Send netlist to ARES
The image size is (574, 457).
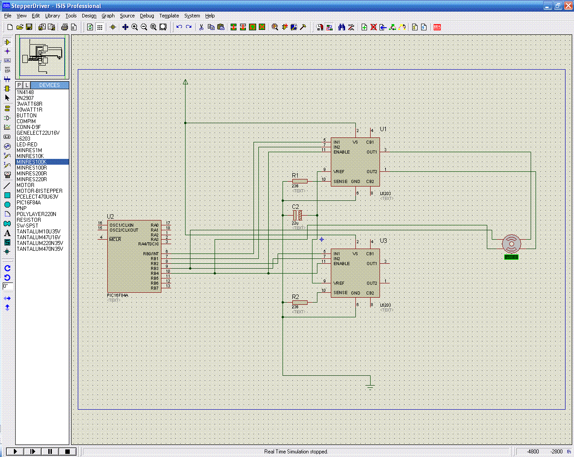437,27
